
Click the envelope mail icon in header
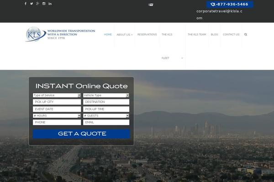[151, 5]
